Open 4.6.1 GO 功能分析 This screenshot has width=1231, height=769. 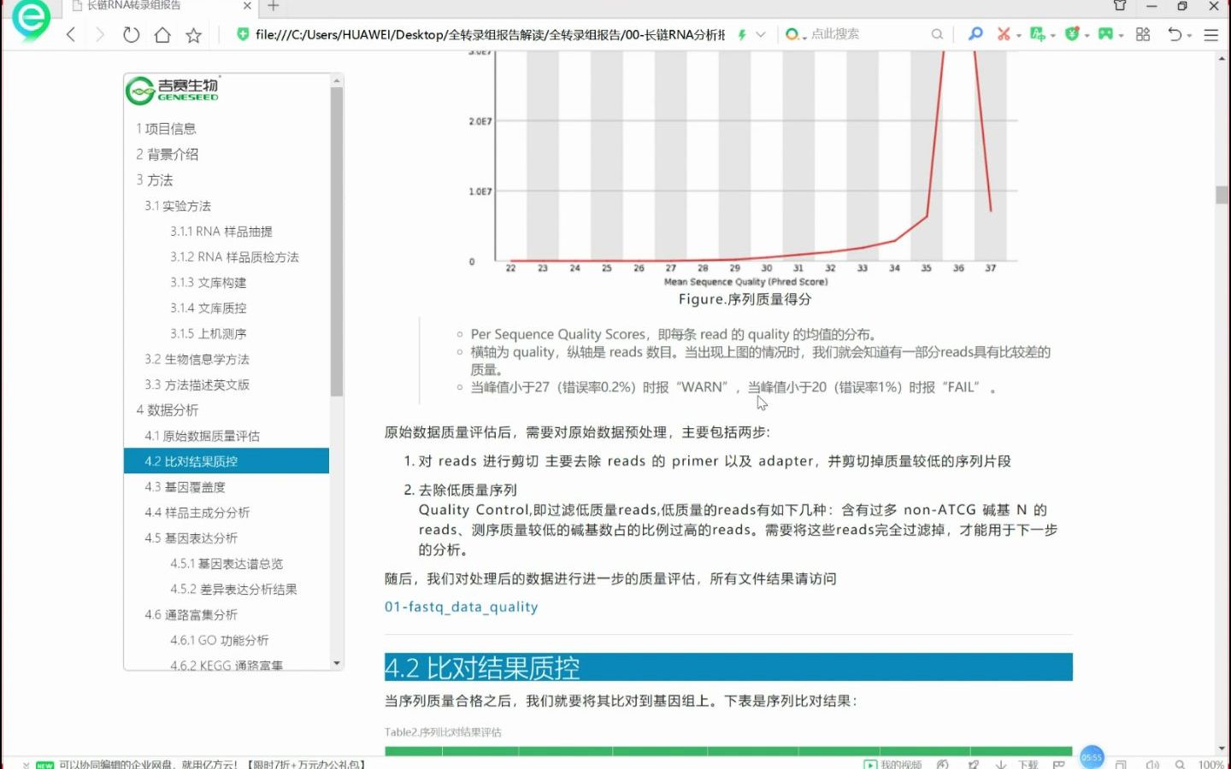pos(219,640)
